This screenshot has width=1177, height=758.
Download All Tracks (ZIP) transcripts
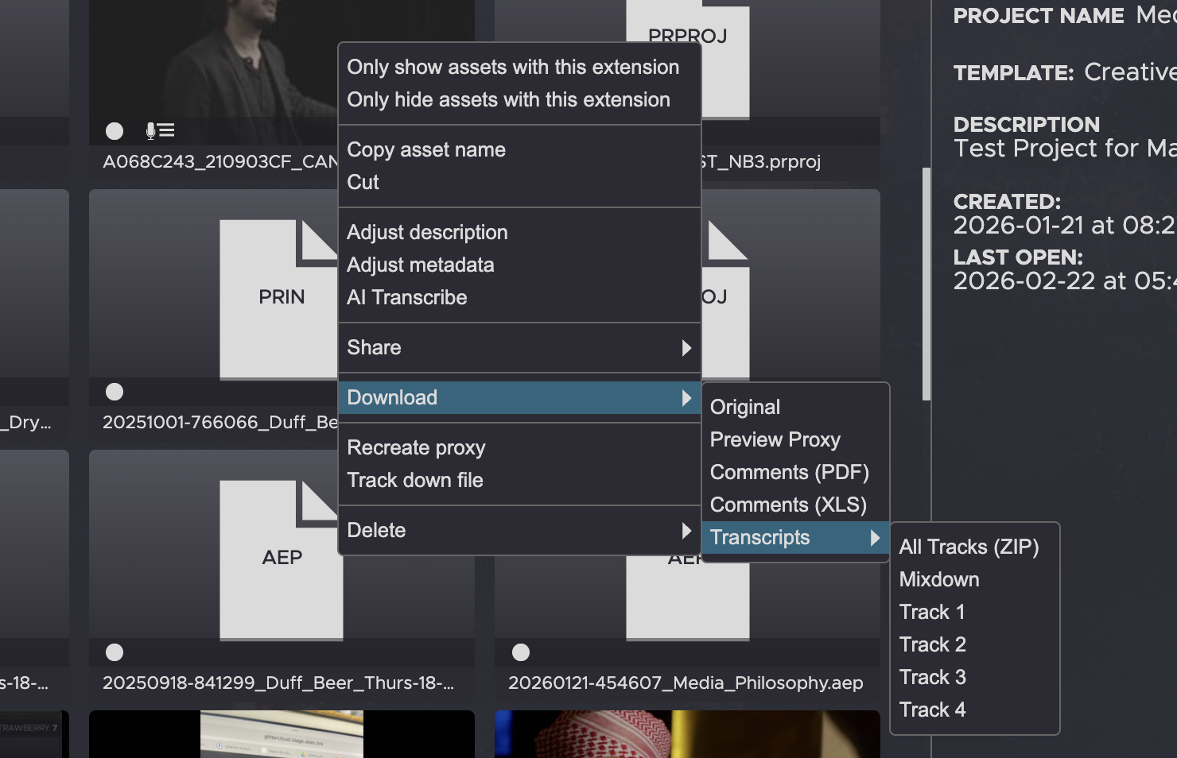[x=968, y=547]
